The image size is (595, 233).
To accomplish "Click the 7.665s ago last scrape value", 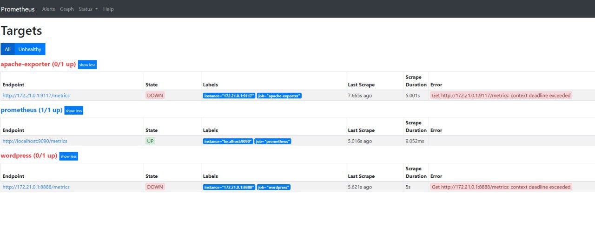I will tap(360, 95).
